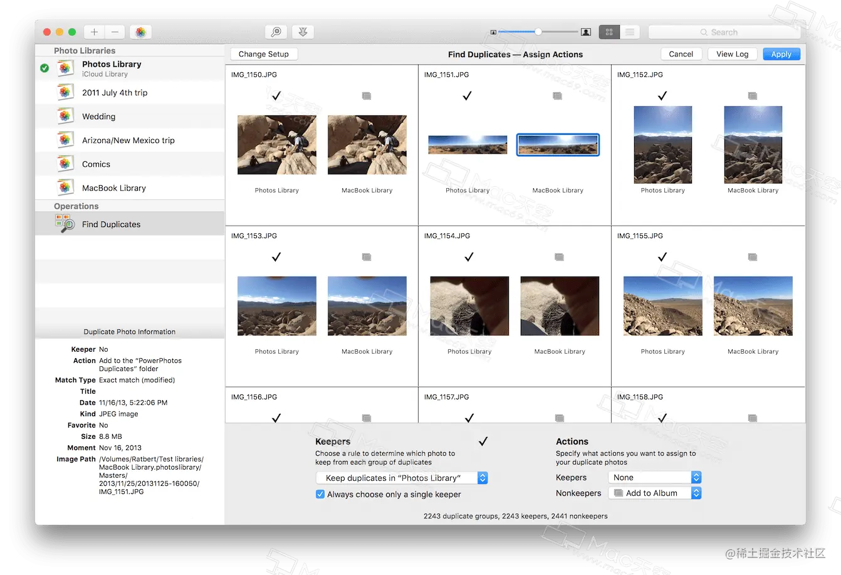Click the Find Duplicates operation icon

click(65, 224)
